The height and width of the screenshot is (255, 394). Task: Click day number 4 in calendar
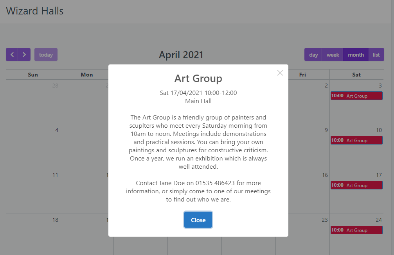pos(57,130)
